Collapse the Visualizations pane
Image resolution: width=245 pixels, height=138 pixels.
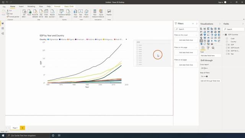(220, 24)
